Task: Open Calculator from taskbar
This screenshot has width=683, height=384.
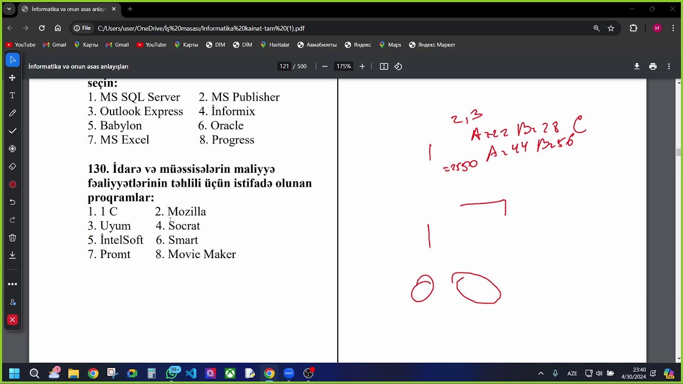Action: pyautogui.click(x=152, y=373)
